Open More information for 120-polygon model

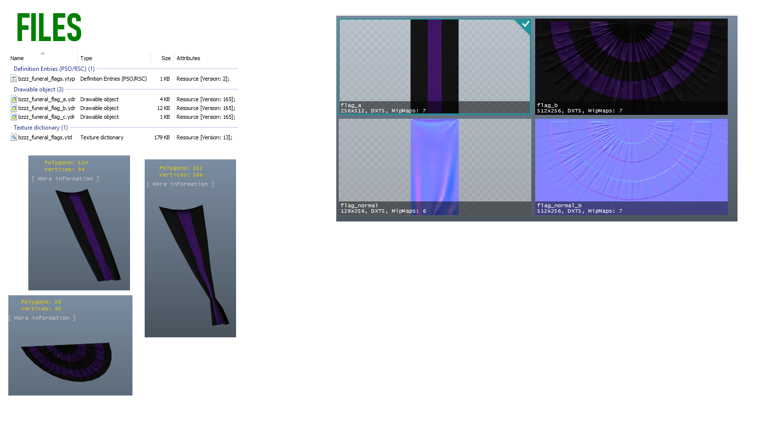pos(65,178)
